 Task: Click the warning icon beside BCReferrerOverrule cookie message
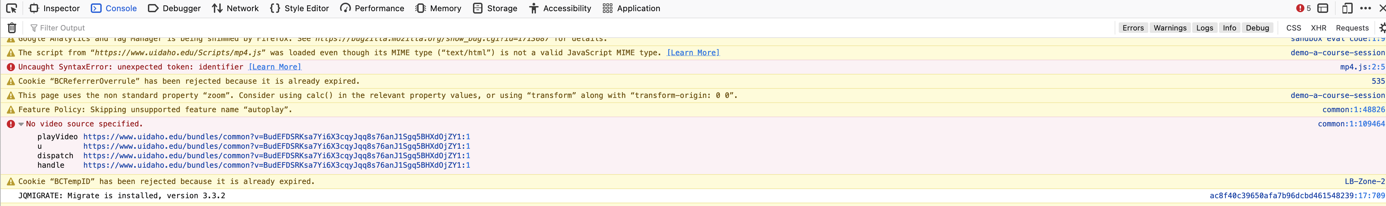[11, 82]
